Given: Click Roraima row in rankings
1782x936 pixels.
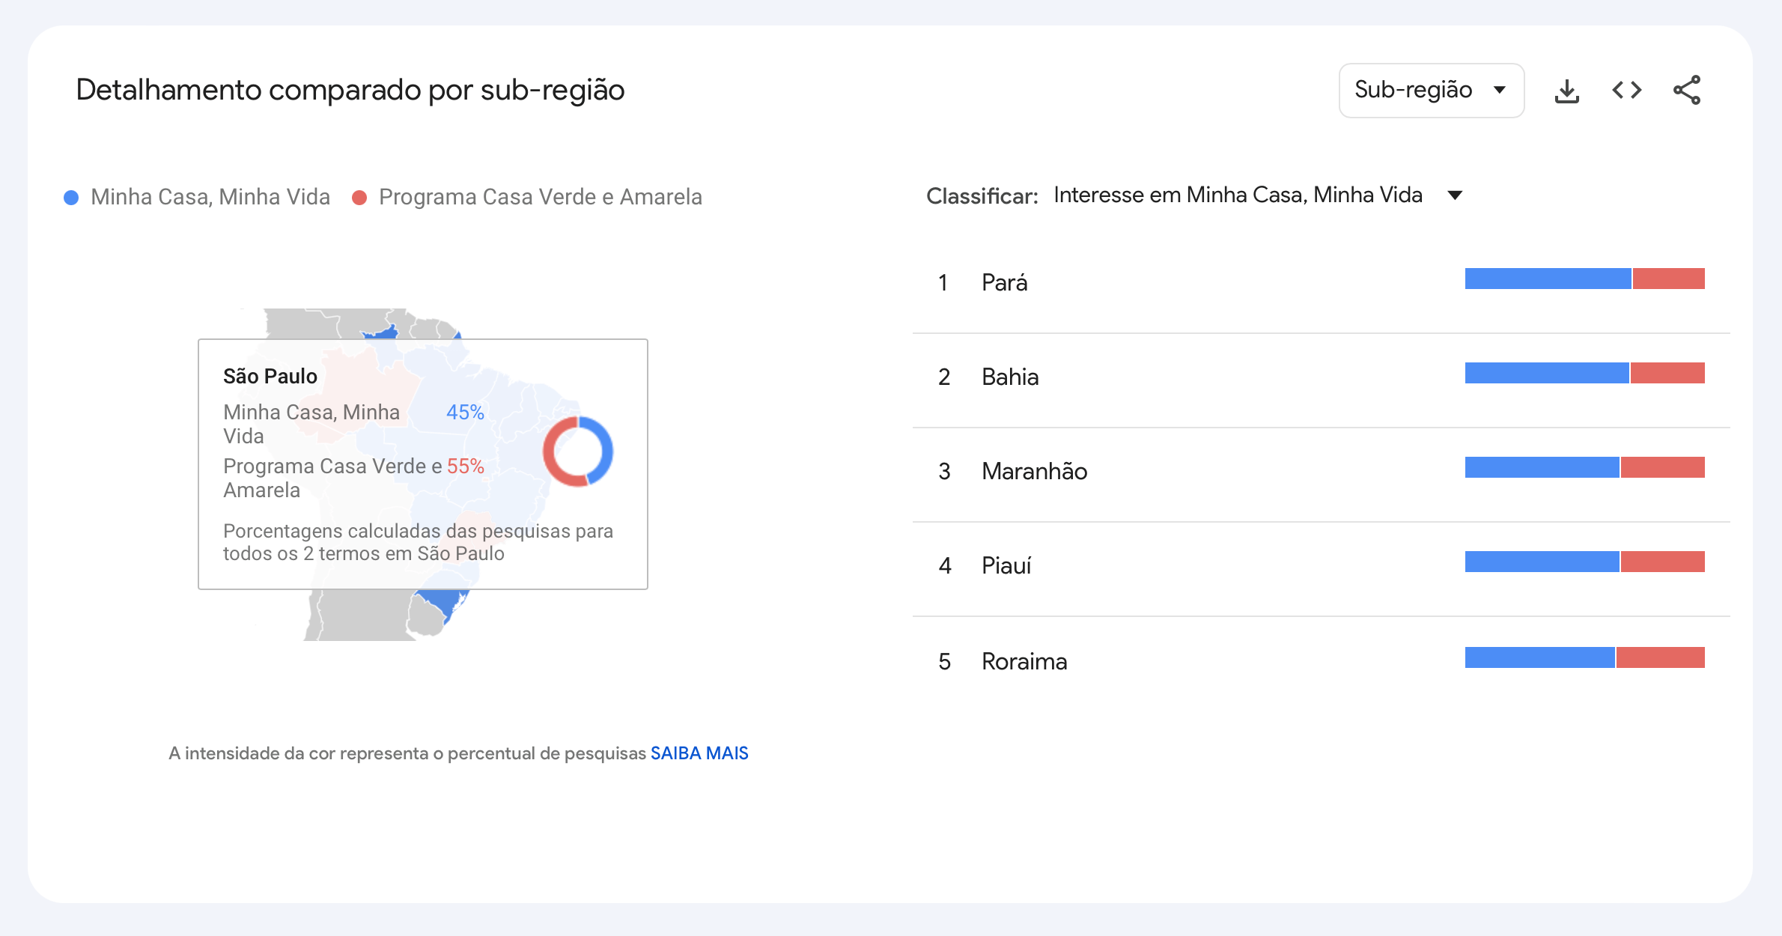Looking at the screenshot, I should pos(1321,661).
